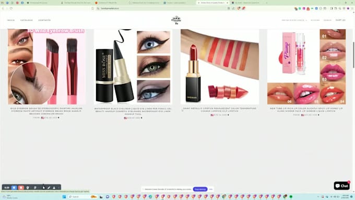Click the Wild Eyebrow Brush product title
Viewport: 355px width, 200px height.
click(46, 111)
